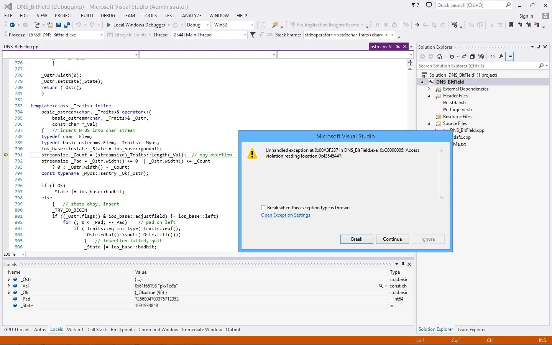Open the BUILD menu

point(87,16)
